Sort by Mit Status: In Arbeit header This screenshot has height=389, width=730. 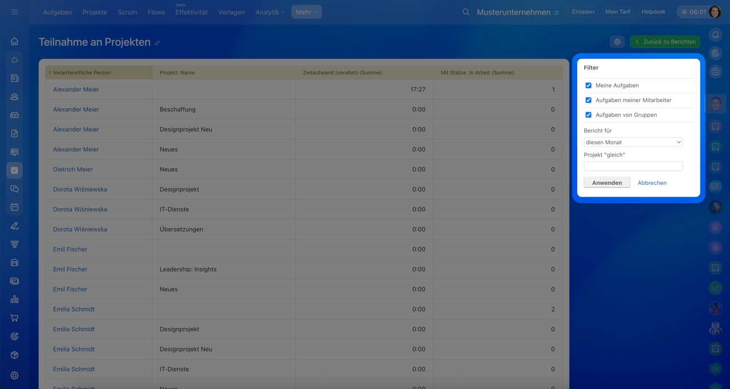(498, 72)
